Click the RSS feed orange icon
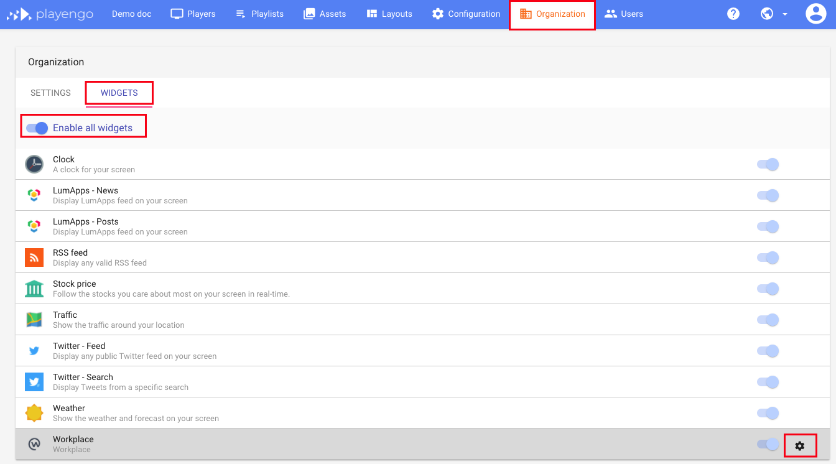The width and height of the screenshot is (836, 464). point(34,258)
